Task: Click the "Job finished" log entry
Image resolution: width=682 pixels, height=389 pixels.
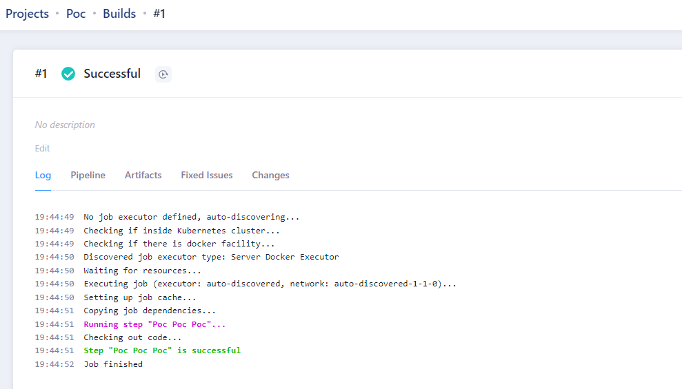Action: (113, 364)
